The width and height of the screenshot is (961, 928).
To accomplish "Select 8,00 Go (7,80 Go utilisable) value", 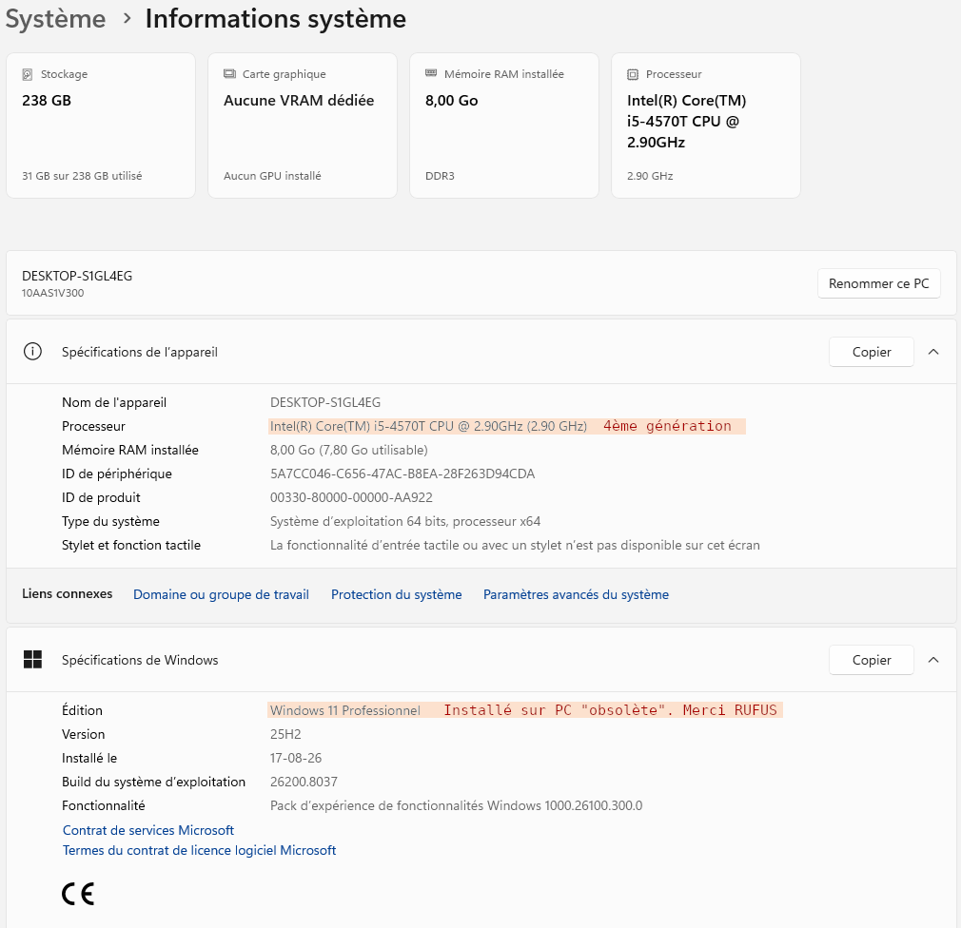I will (349, 451).
